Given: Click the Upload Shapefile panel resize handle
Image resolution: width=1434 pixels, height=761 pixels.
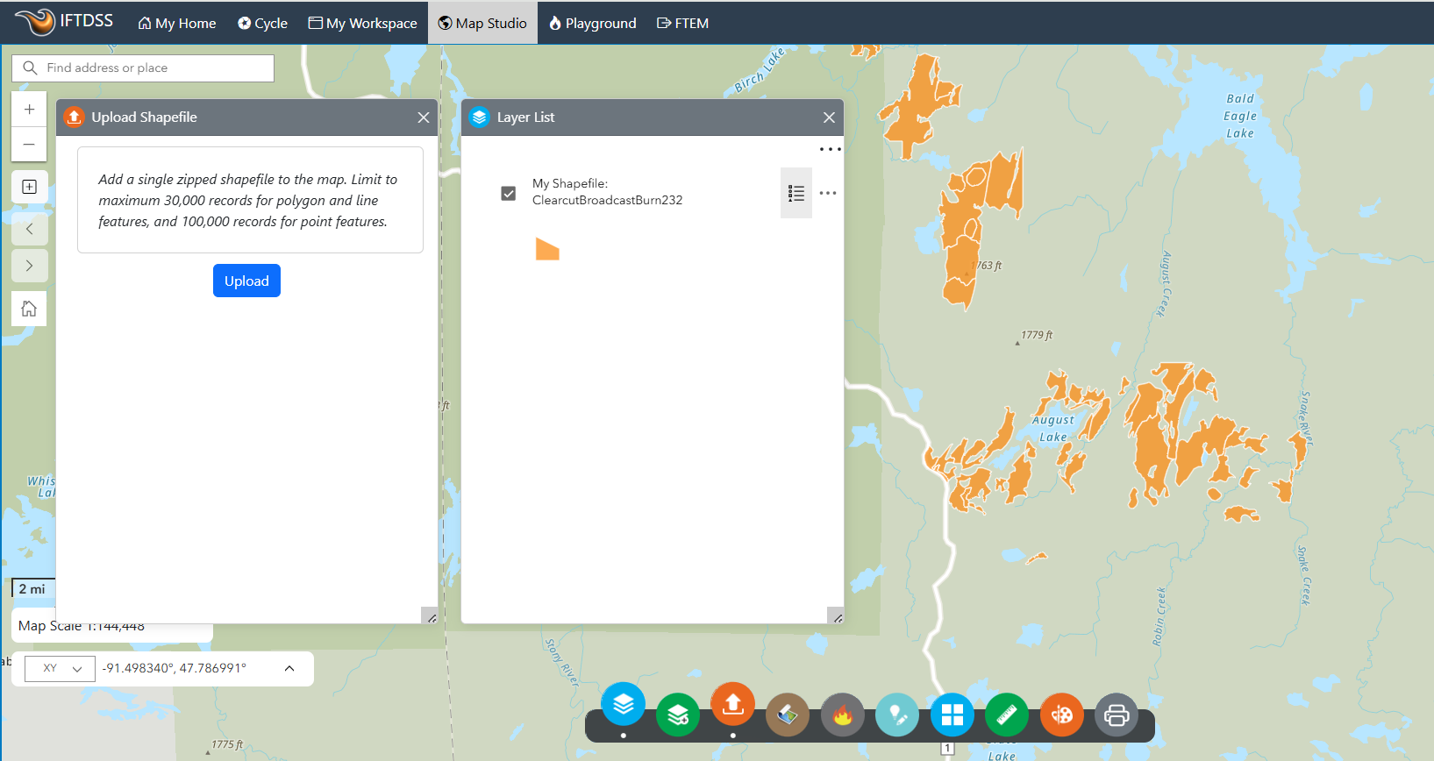Looking at the screenshot, I should pyautogui.click(x=430, y=615).
